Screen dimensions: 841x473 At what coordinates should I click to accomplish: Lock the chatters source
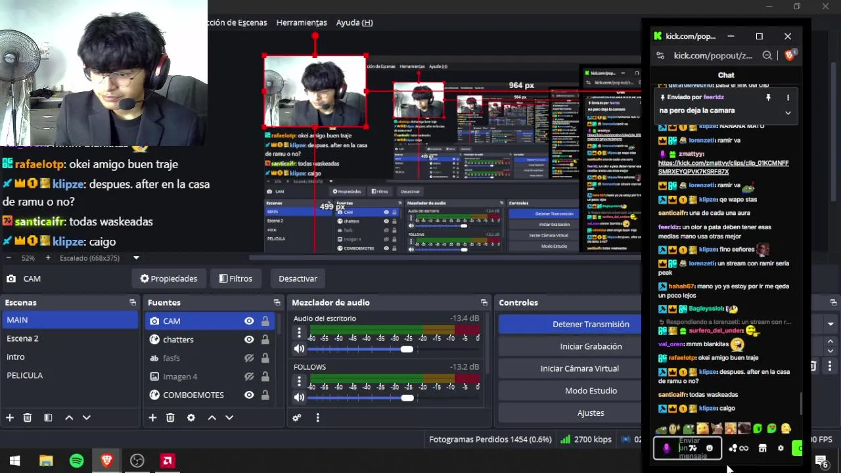point(265,340)
